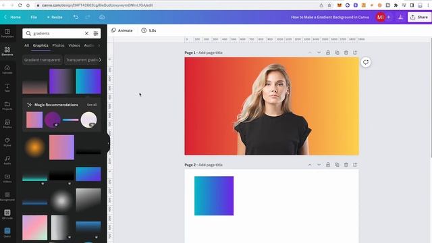Show more search category tabs
The image size is (432, 243).
(99, 45)
